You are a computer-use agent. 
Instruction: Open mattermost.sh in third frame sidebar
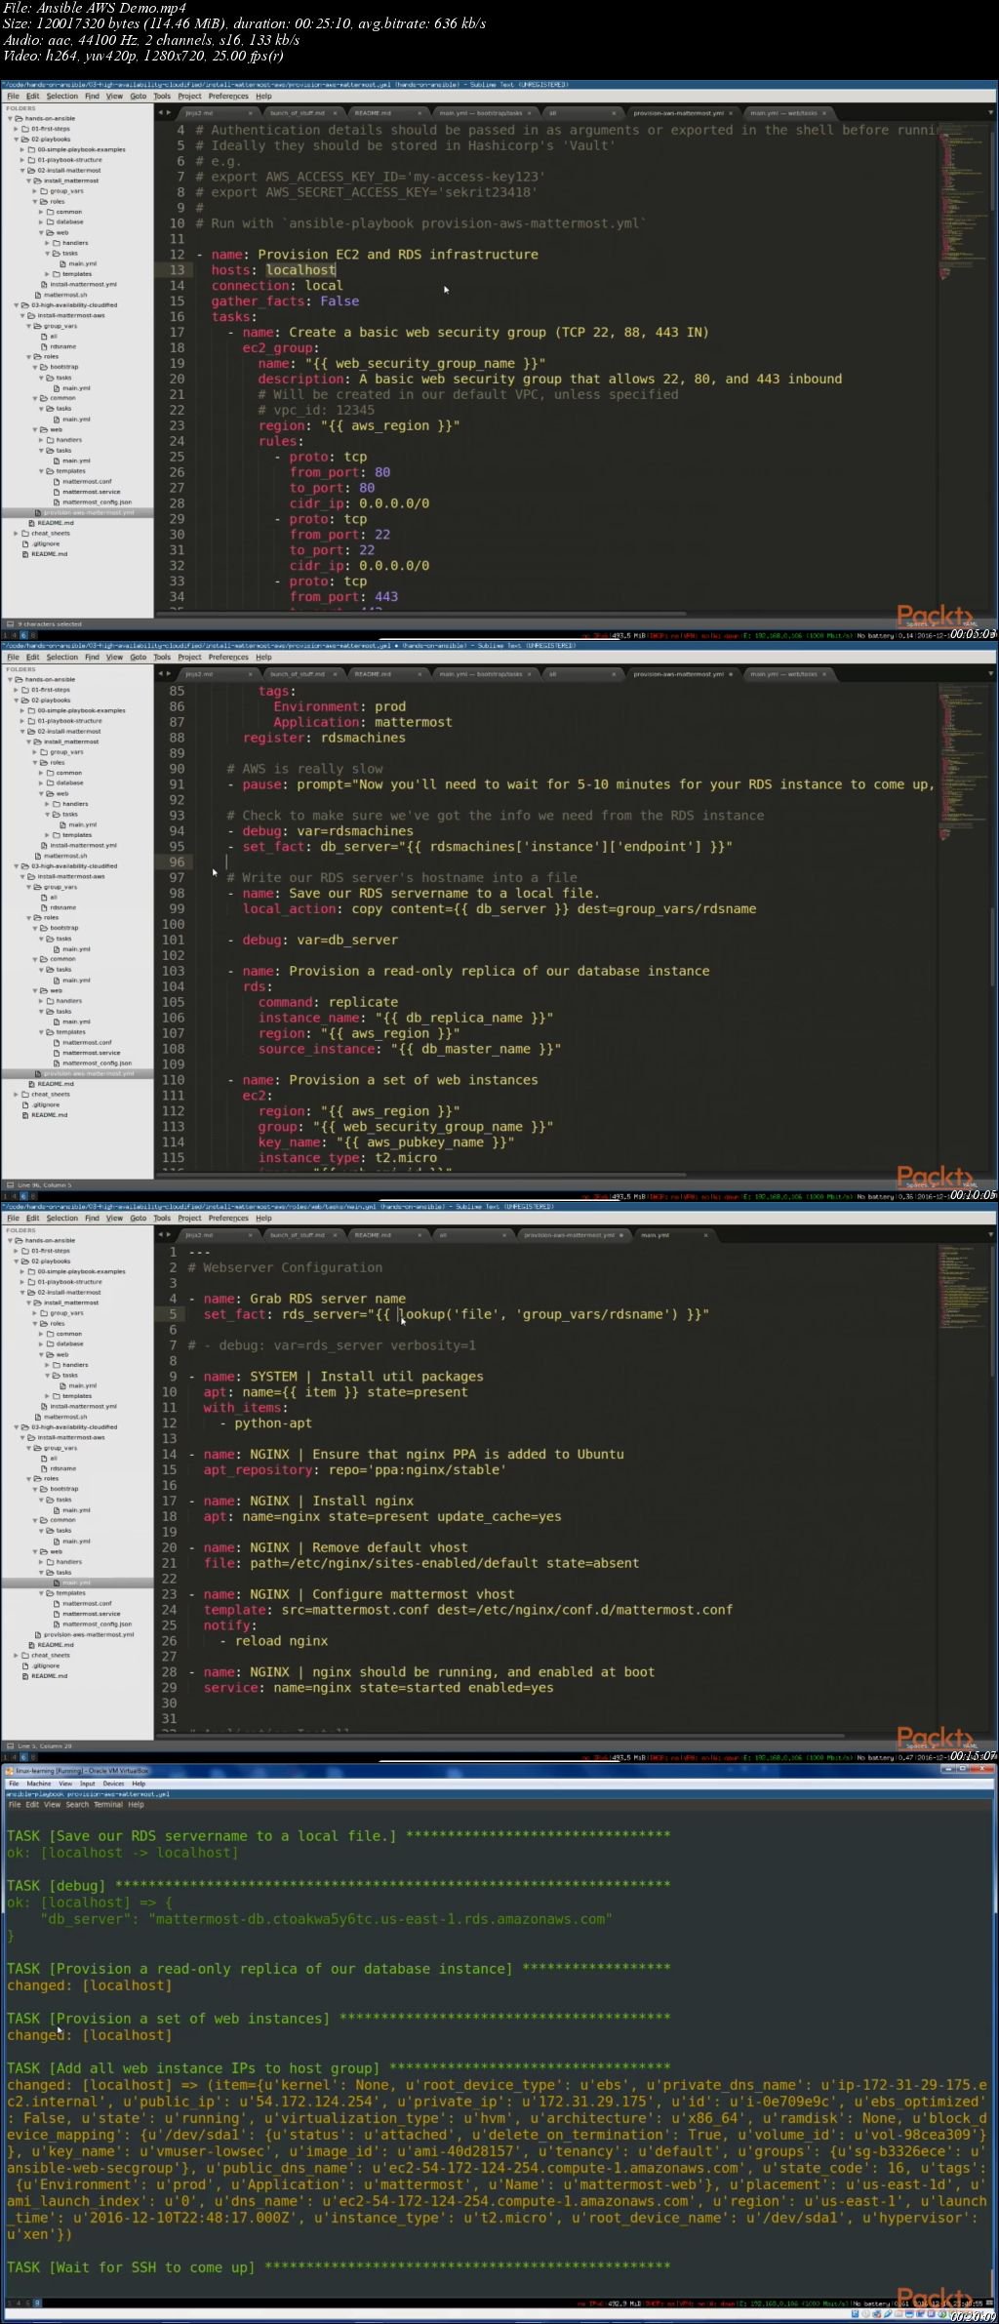pyautogui.click(x=64, y=1418)
